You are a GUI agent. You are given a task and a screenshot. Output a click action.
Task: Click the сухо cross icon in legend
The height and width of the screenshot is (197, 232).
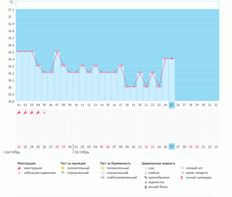145,168
